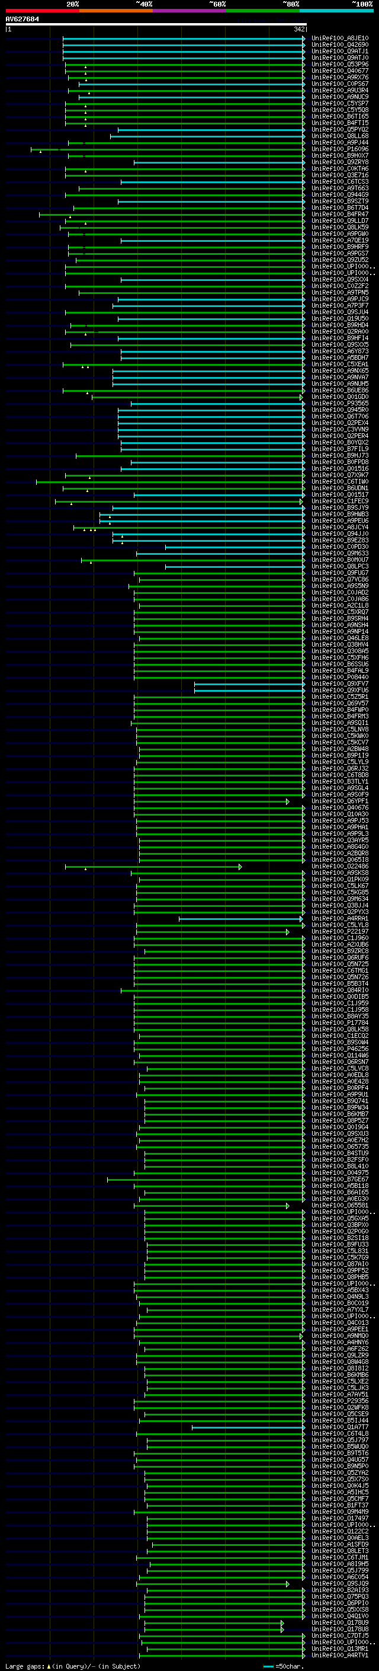Click the UniRef100_B4FR47 label

coord(340,214)
